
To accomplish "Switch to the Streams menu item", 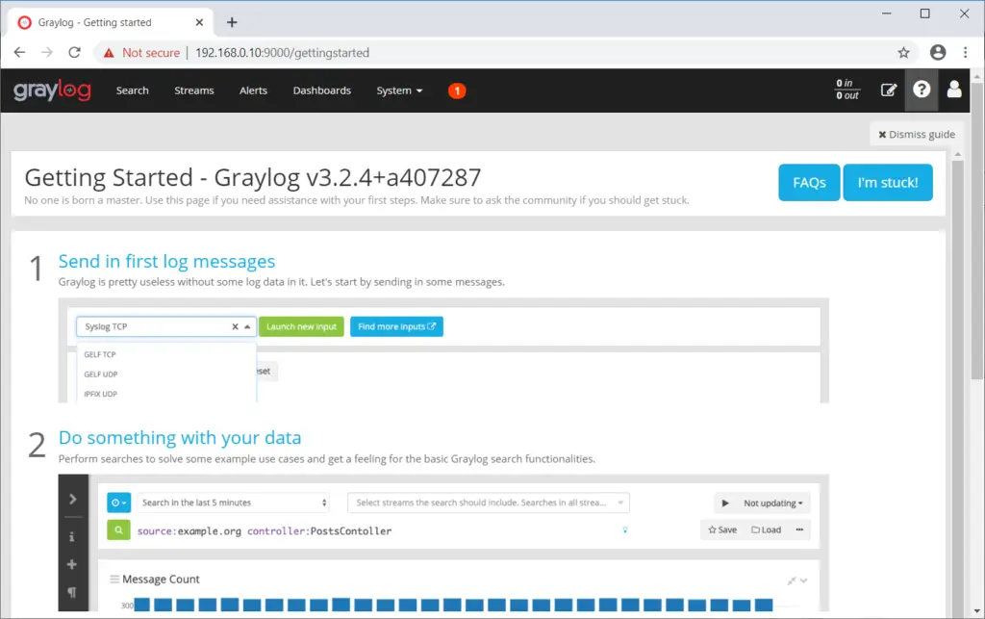I will 193,90.
